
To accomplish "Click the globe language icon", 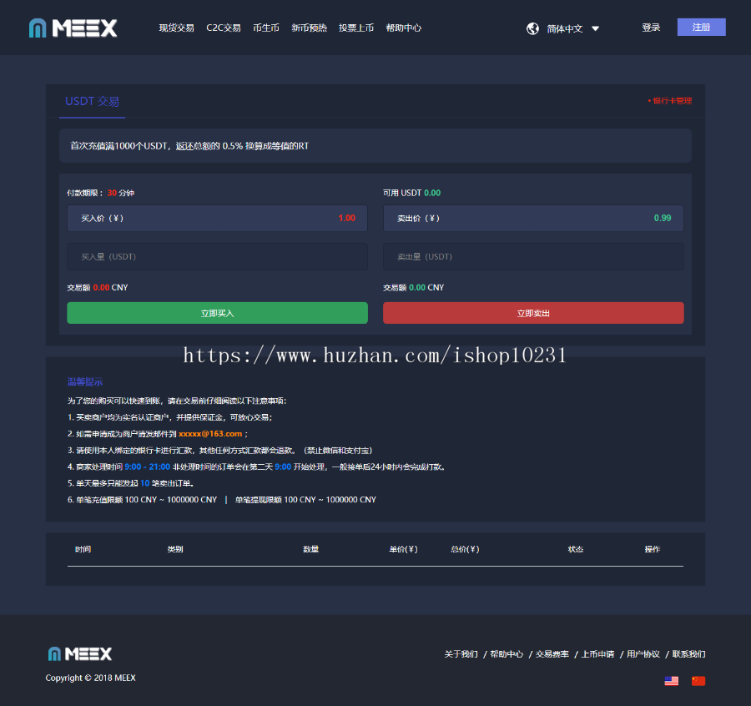I will (x=532, y=28).
